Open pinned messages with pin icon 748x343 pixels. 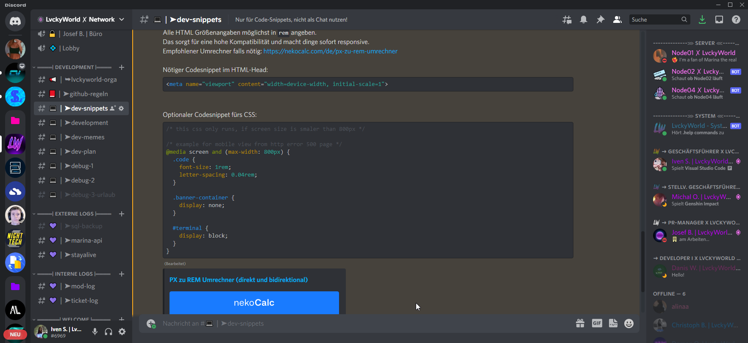pyautogui.click(x=601, y=20)
